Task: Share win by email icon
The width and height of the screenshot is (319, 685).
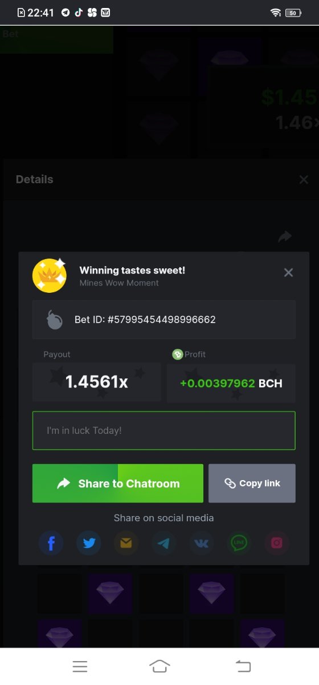Action: point(126,543)
